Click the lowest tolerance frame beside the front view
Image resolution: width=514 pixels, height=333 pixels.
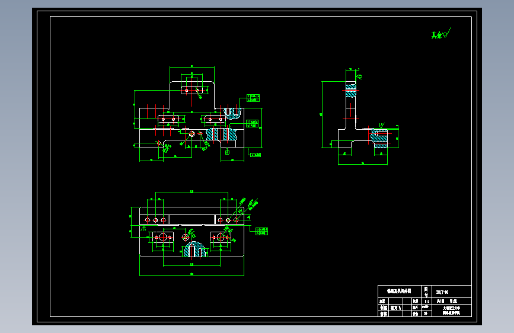256,155
